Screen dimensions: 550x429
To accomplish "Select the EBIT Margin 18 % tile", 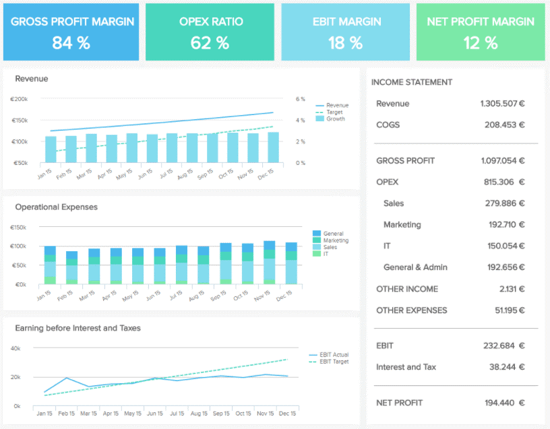I will click(x=345, y=32).
